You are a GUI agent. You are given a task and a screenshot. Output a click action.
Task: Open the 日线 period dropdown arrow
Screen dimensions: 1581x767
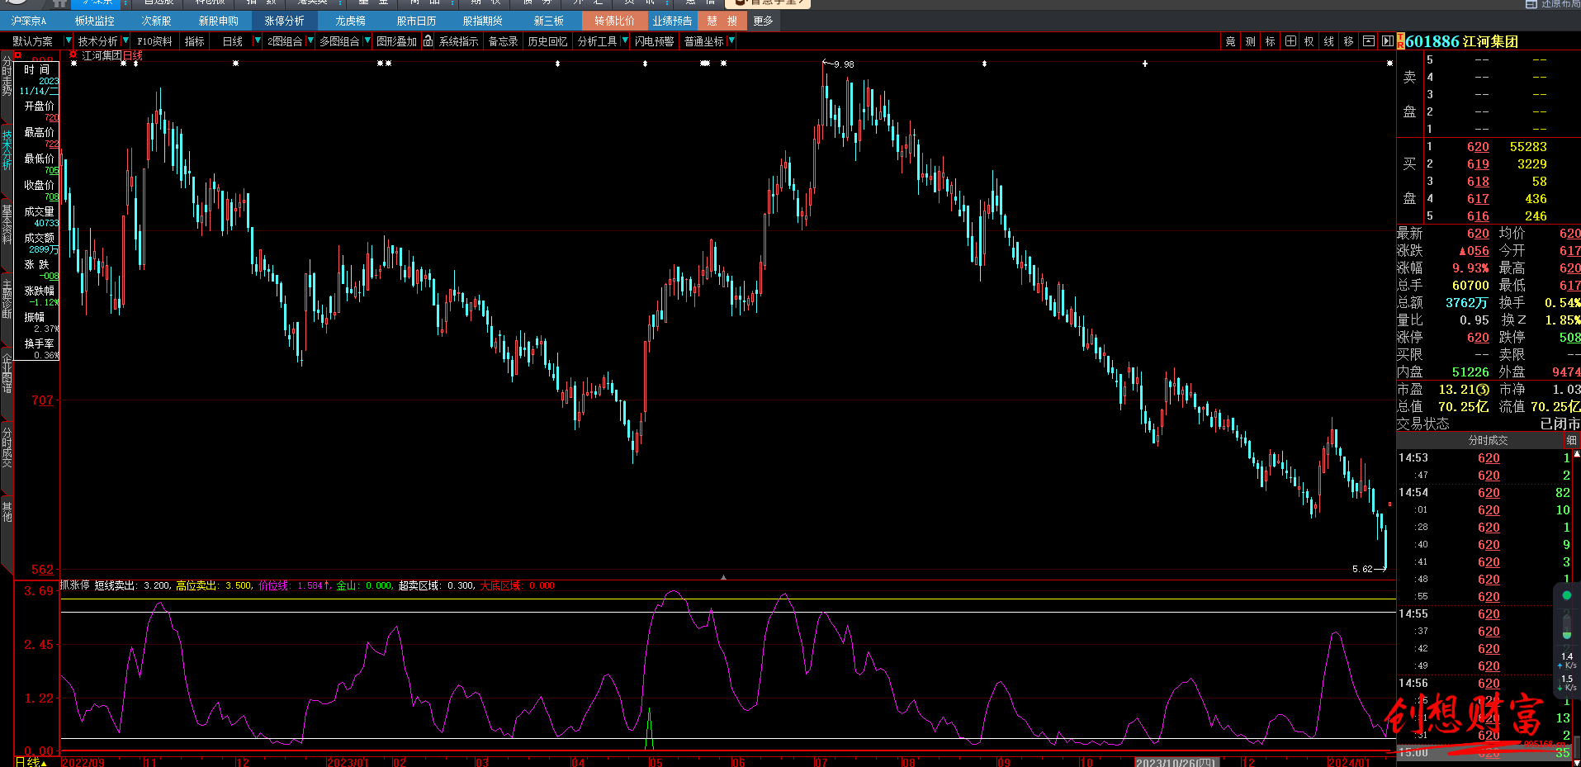click(257, 40)
